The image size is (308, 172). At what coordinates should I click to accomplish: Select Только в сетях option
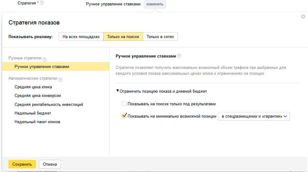tap(160, 37)
